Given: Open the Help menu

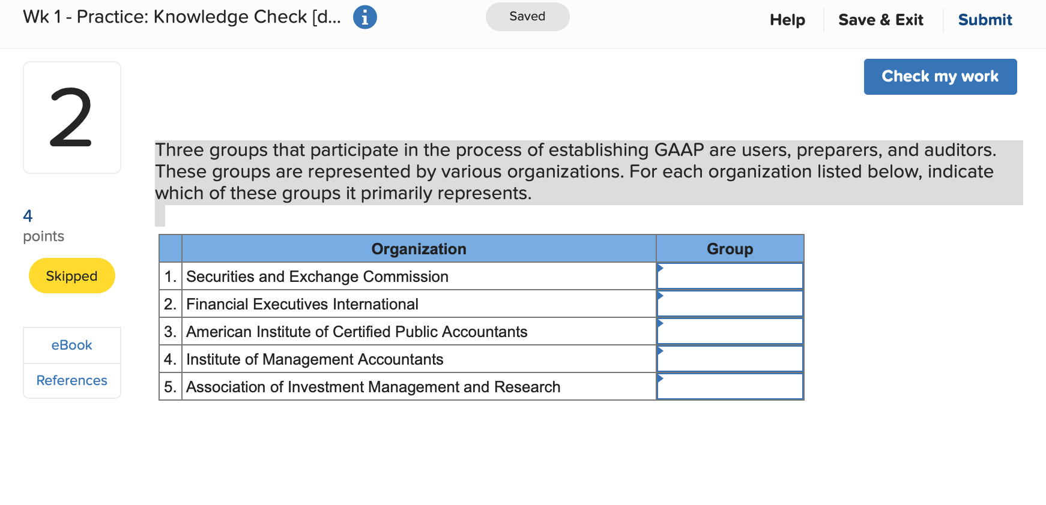Looking at the screenshot, I should tap(787, 20).
